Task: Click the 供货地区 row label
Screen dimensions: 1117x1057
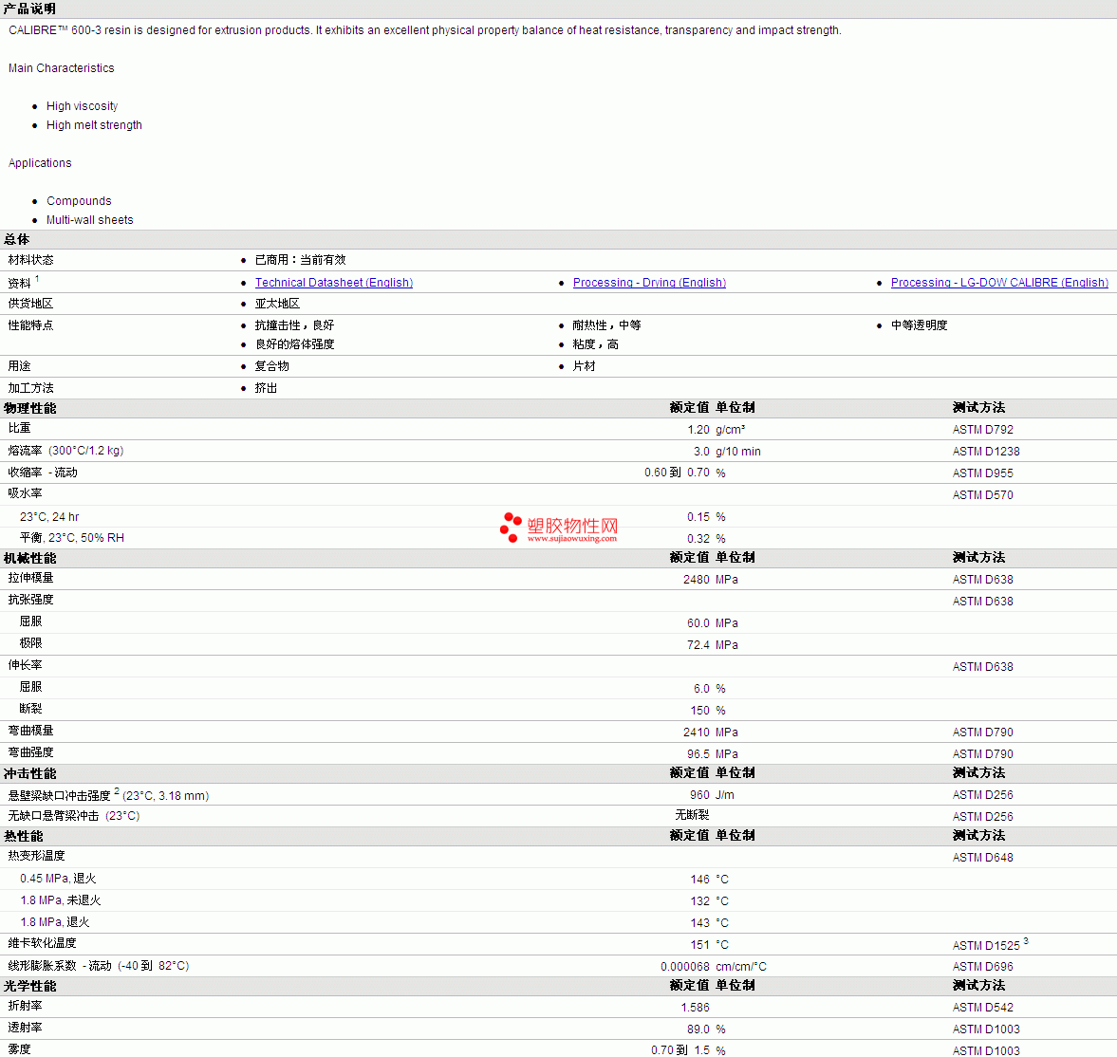Action: coord(30,304)
